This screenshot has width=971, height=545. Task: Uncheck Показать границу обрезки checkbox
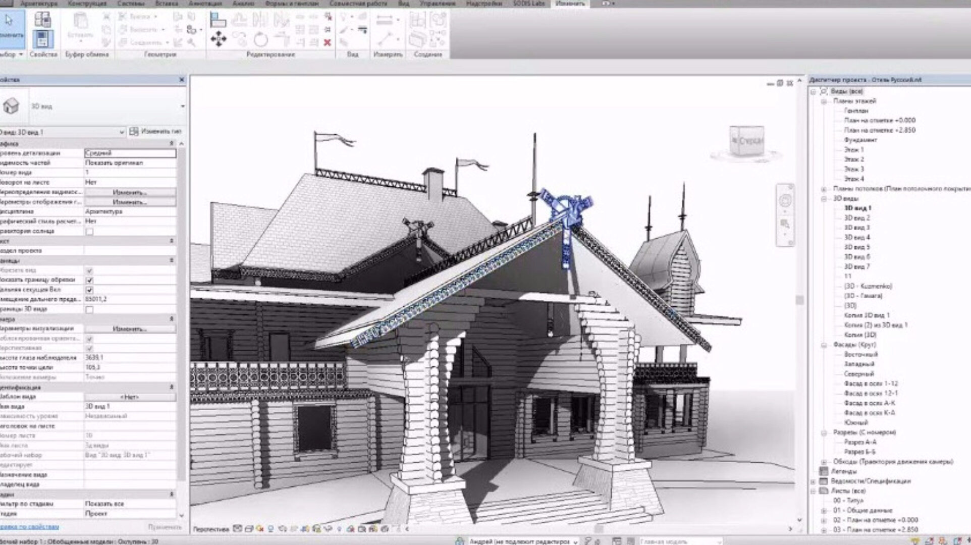click(x=90, y=281)
